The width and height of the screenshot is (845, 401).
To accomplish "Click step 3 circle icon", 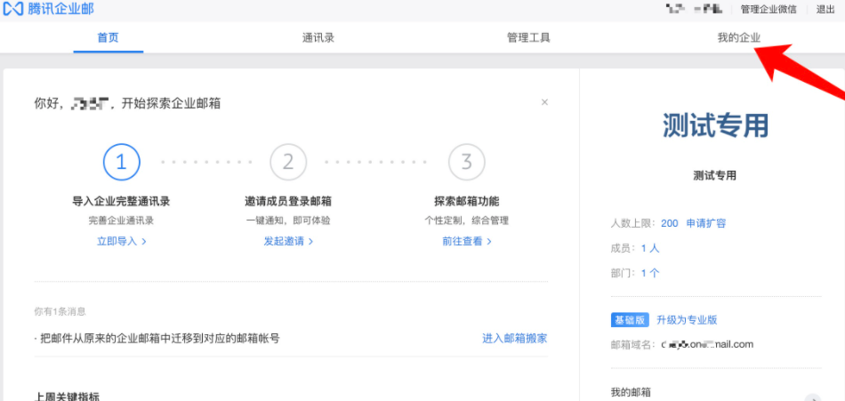I will [466, 162].
